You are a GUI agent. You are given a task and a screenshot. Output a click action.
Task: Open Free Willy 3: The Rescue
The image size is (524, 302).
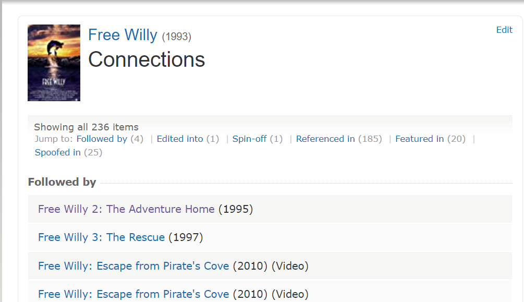(101, 237)
